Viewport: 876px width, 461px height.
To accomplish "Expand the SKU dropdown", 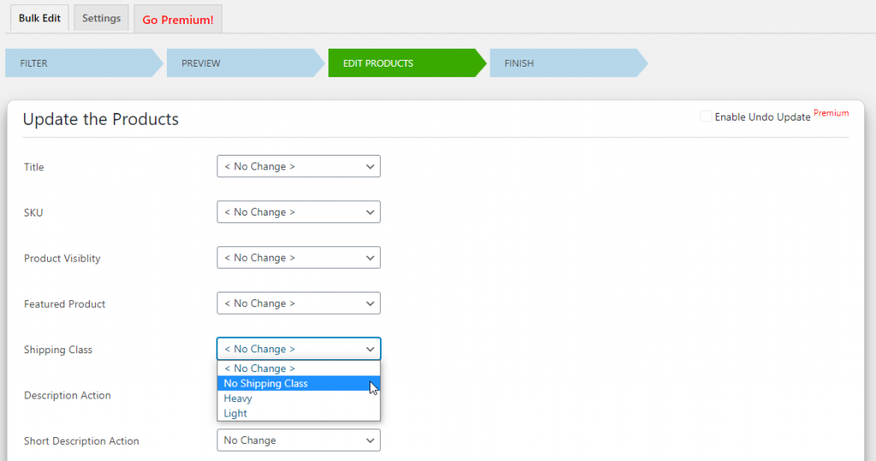I will click(x=299, y=212).
